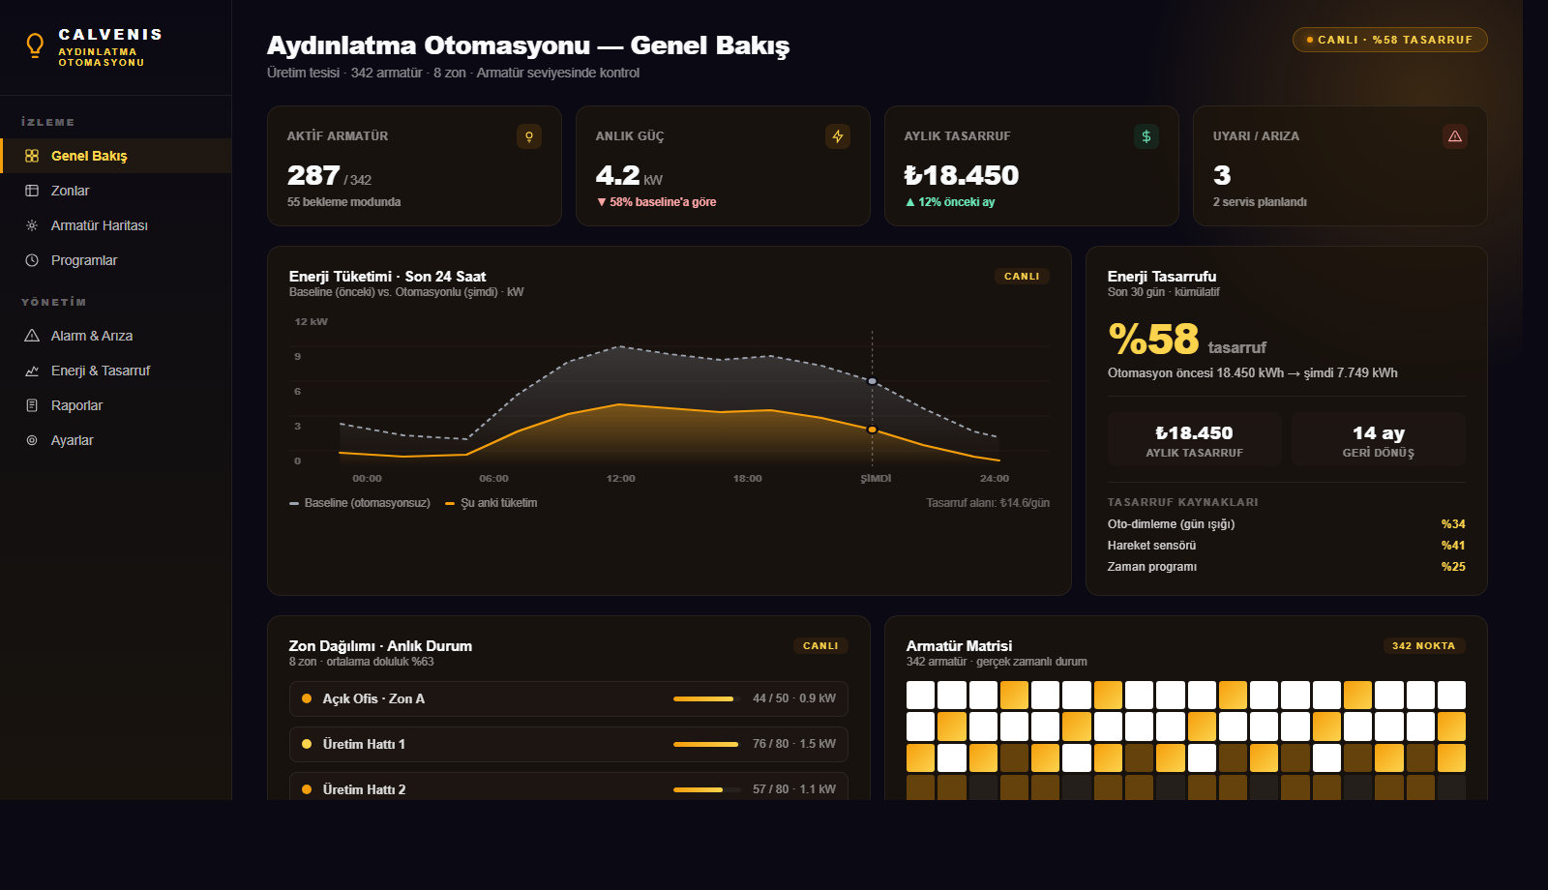The width and height of the screenshot is (1548, 890).
Task: Toggle Şu anki tüketim legend entry
Action: coord(491,503)
